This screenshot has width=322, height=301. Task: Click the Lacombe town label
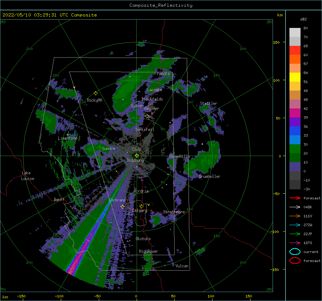[x=155, y=90]
